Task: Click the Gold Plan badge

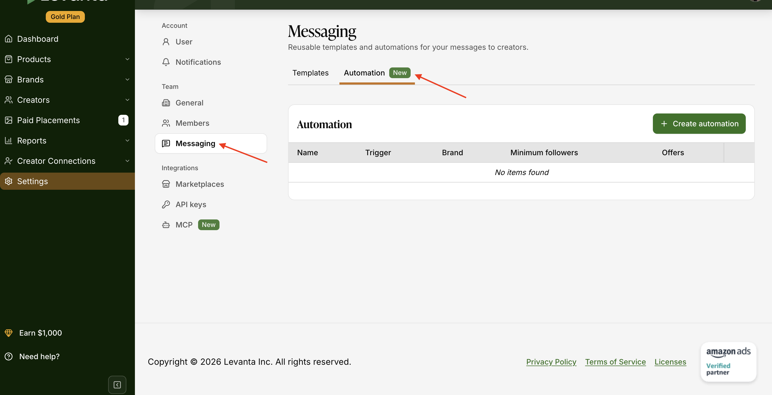Action: click(65, 17)
